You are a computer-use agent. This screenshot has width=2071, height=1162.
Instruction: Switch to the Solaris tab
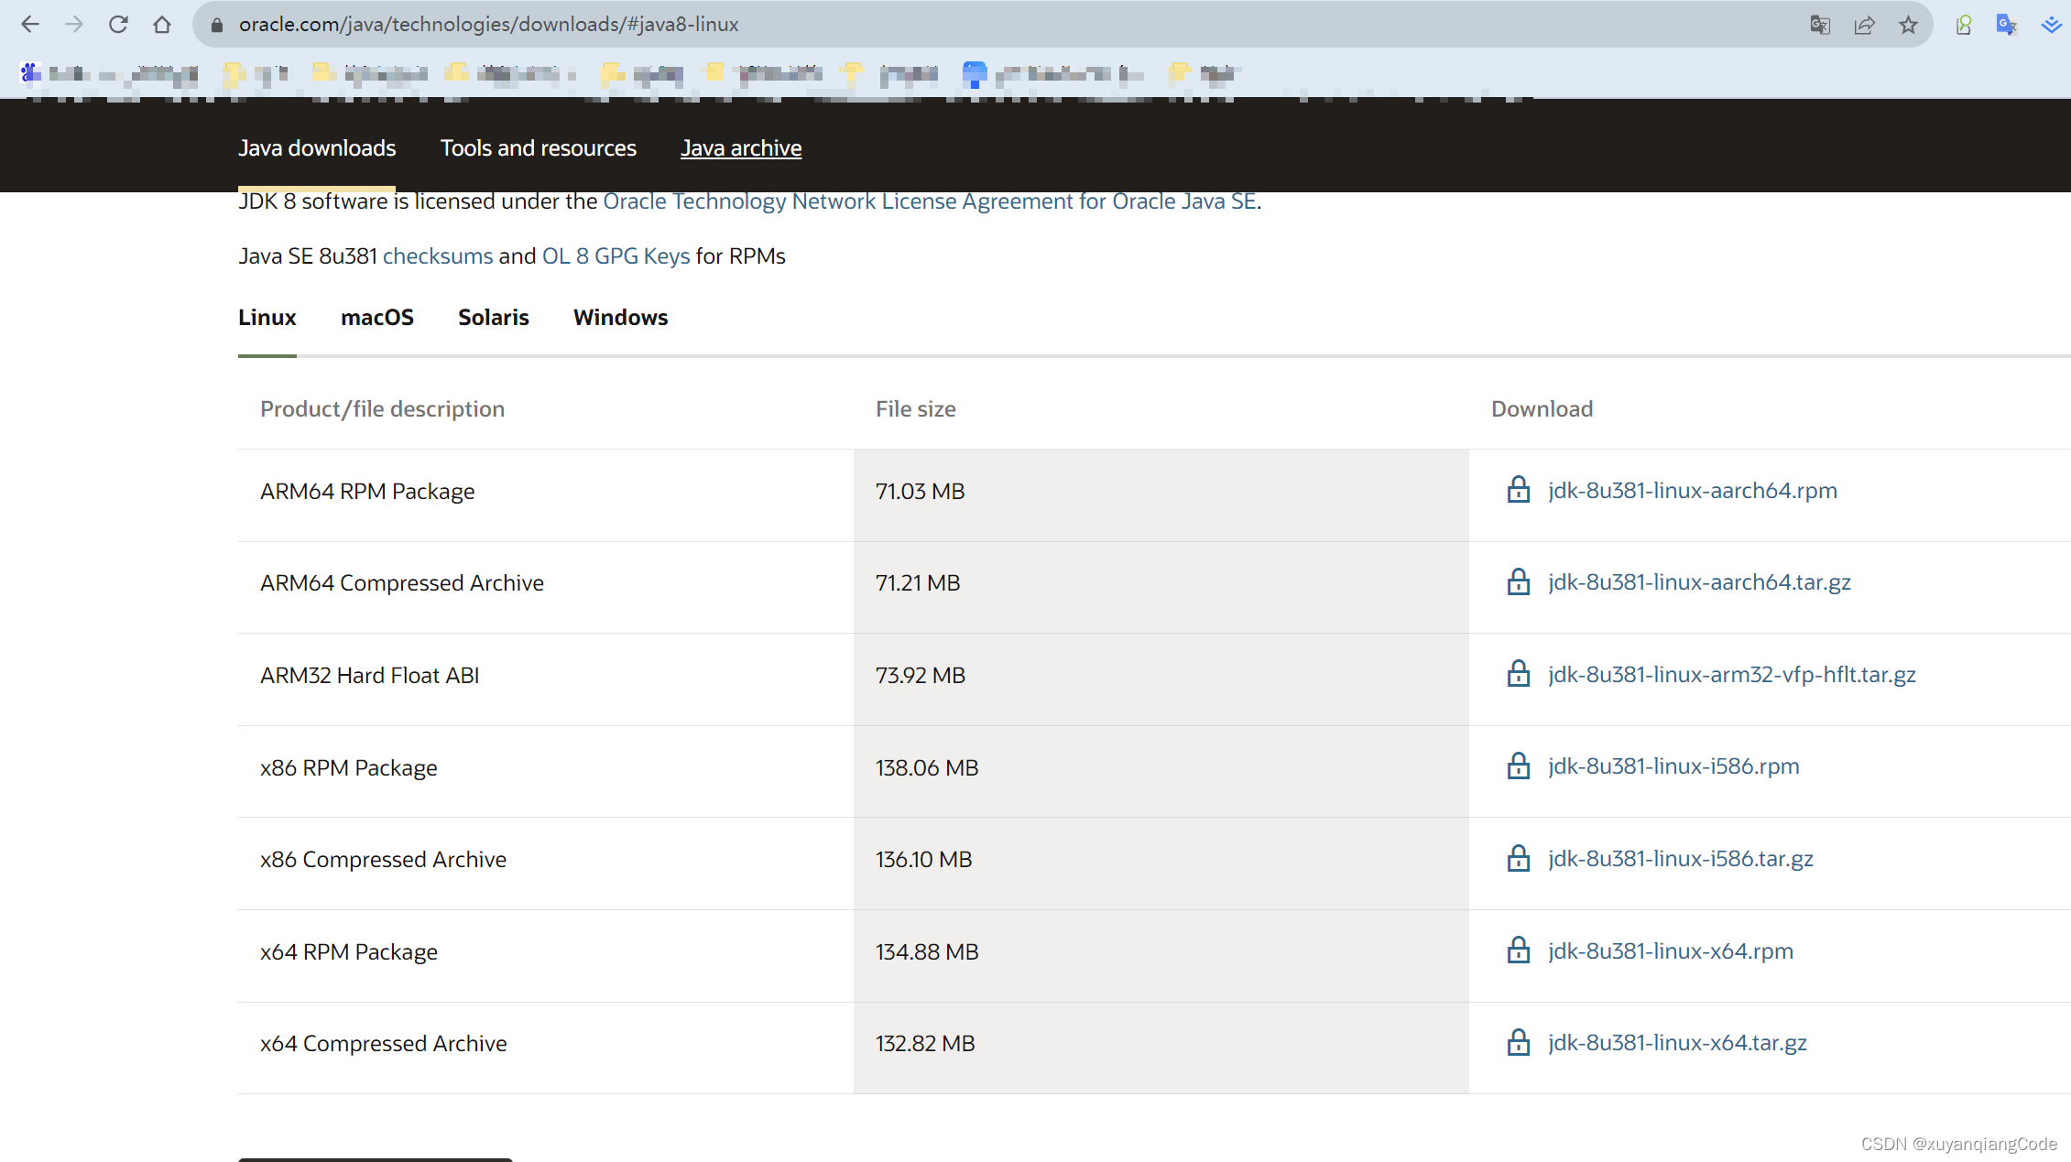point(494,318)
